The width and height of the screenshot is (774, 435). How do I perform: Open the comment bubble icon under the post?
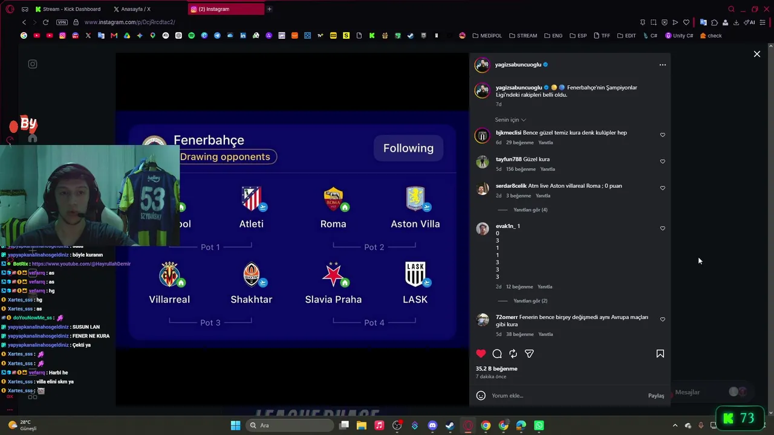pos(497,353)
